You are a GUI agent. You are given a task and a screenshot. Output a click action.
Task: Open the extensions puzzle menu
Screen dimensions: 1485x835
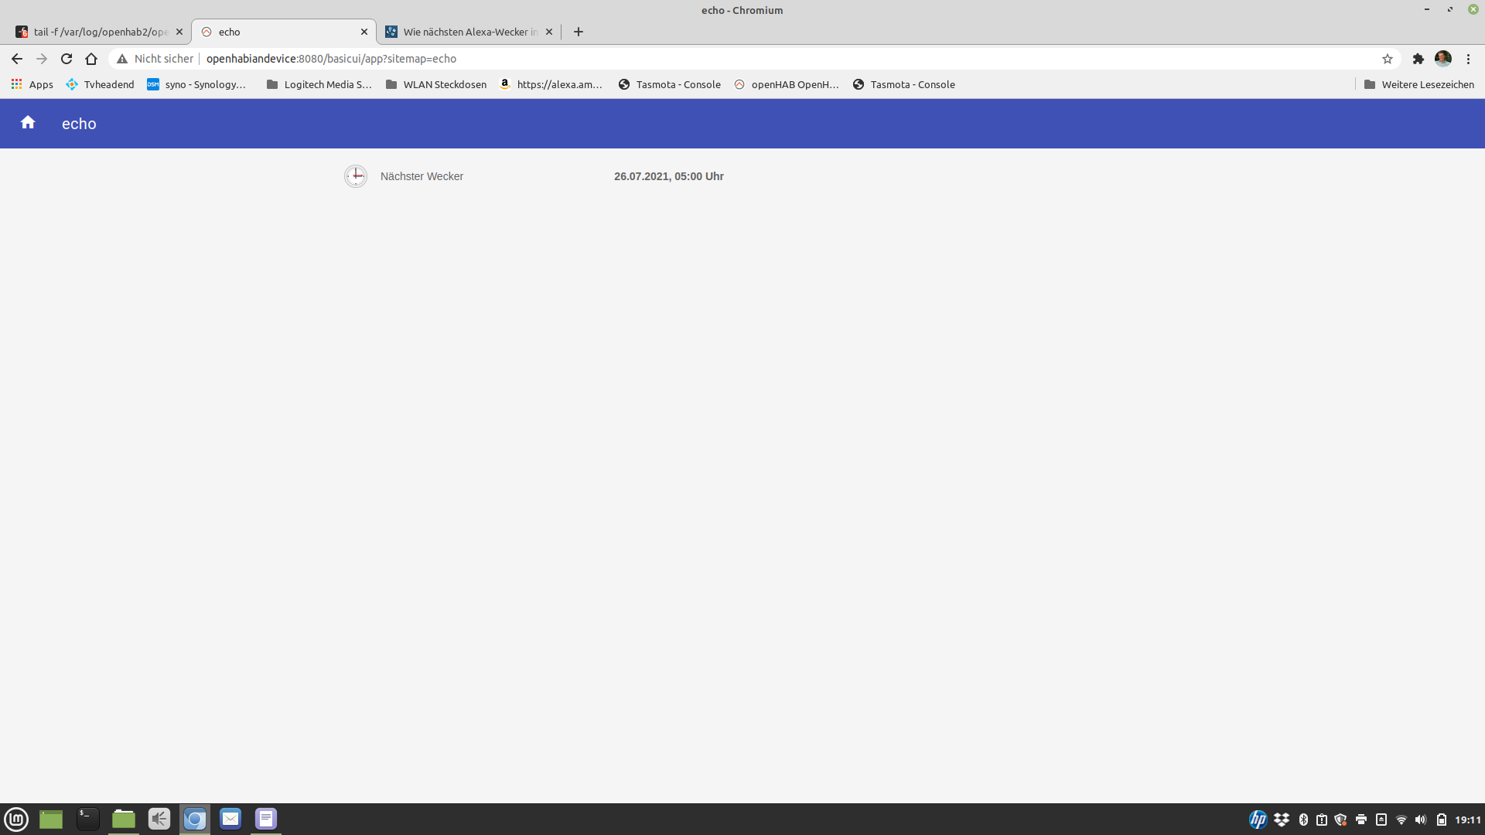click(x=1418, y=59)
